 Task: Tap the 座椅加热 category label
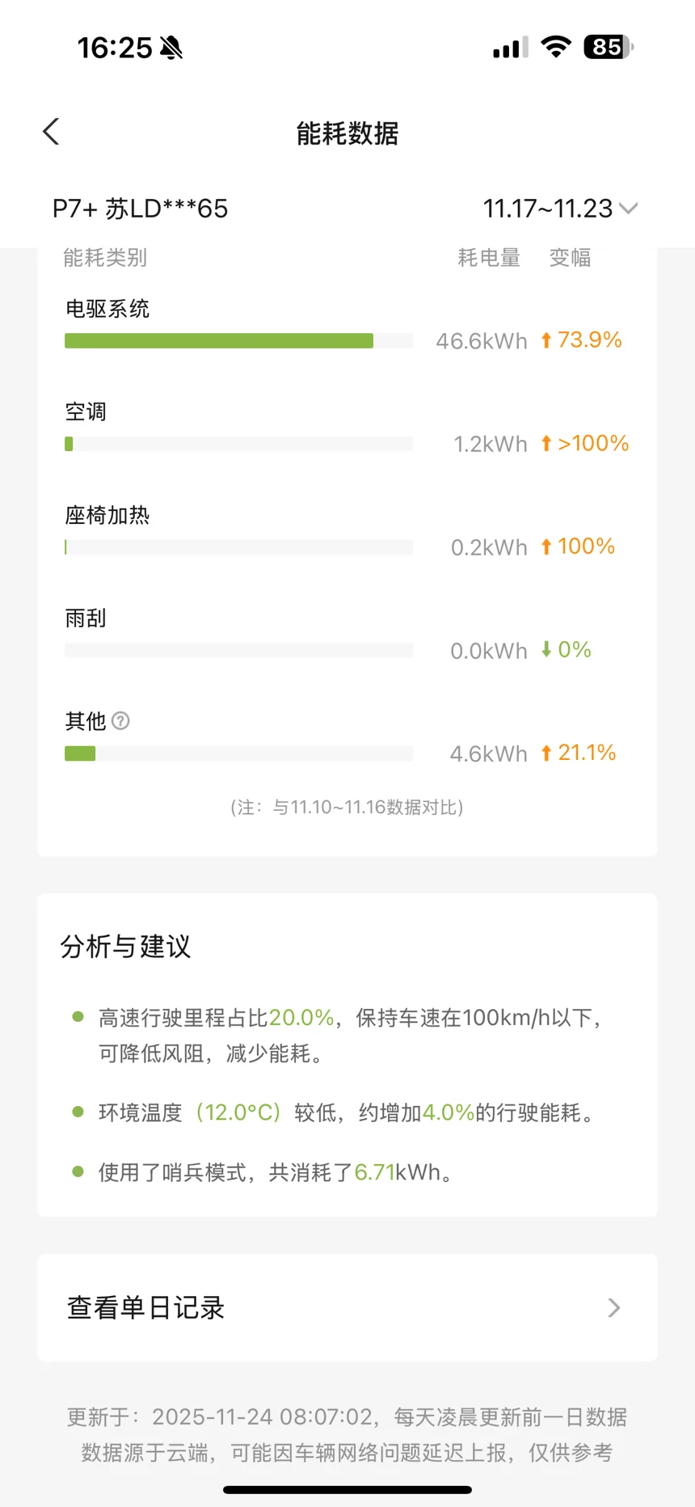[107, 515]
